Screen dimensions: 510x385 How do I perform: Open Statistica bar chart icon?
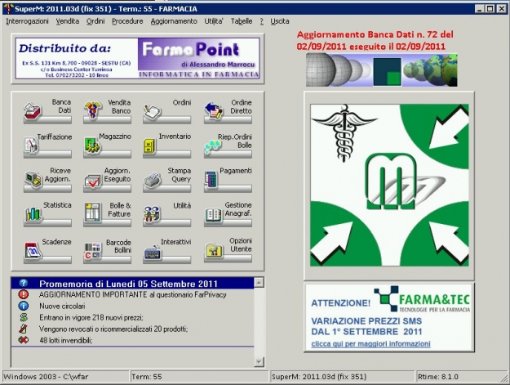[x=33, y=214]
